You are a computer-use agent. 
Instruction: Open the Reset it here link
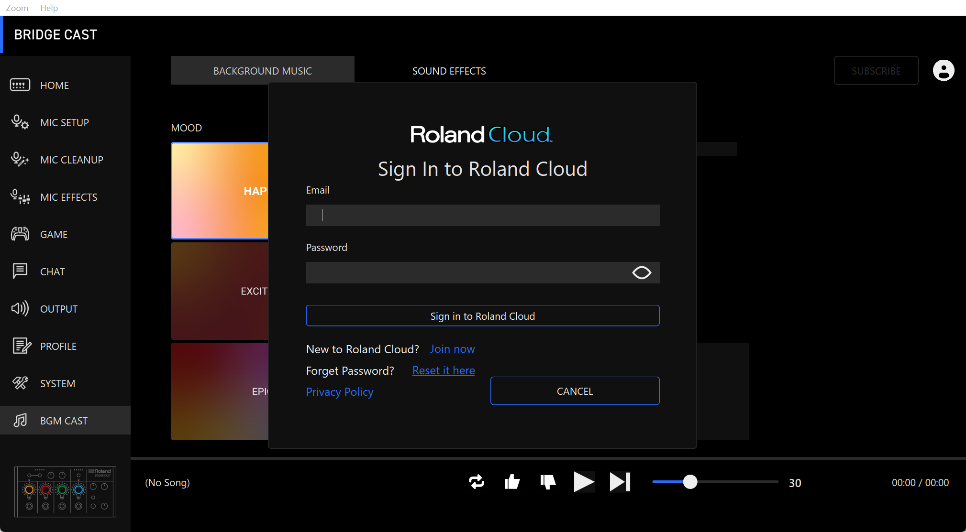click(x=444, y=370)
